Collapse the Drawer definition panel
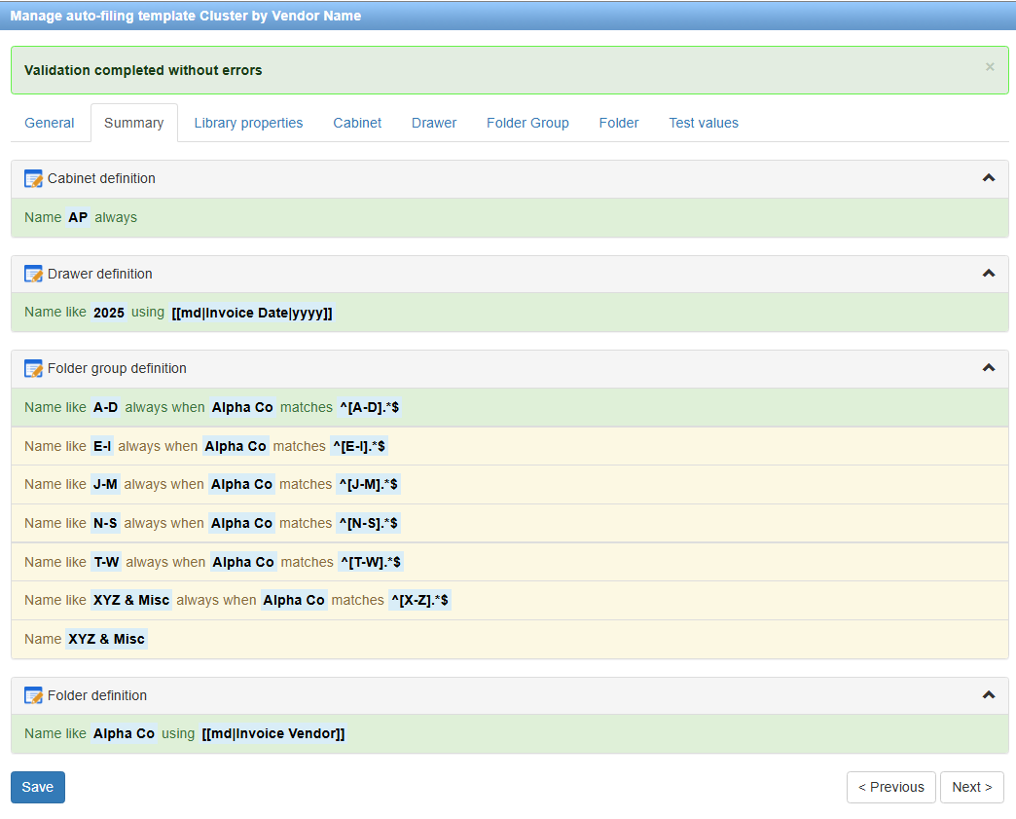This screenshot has width=1016, height=819. pos(989,274)
